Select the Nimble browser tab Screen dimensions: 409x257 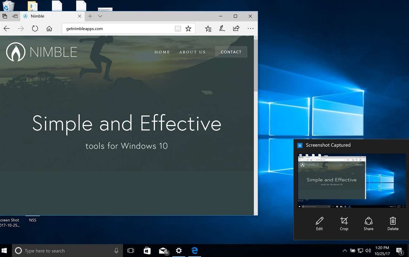tap(53, 16)
